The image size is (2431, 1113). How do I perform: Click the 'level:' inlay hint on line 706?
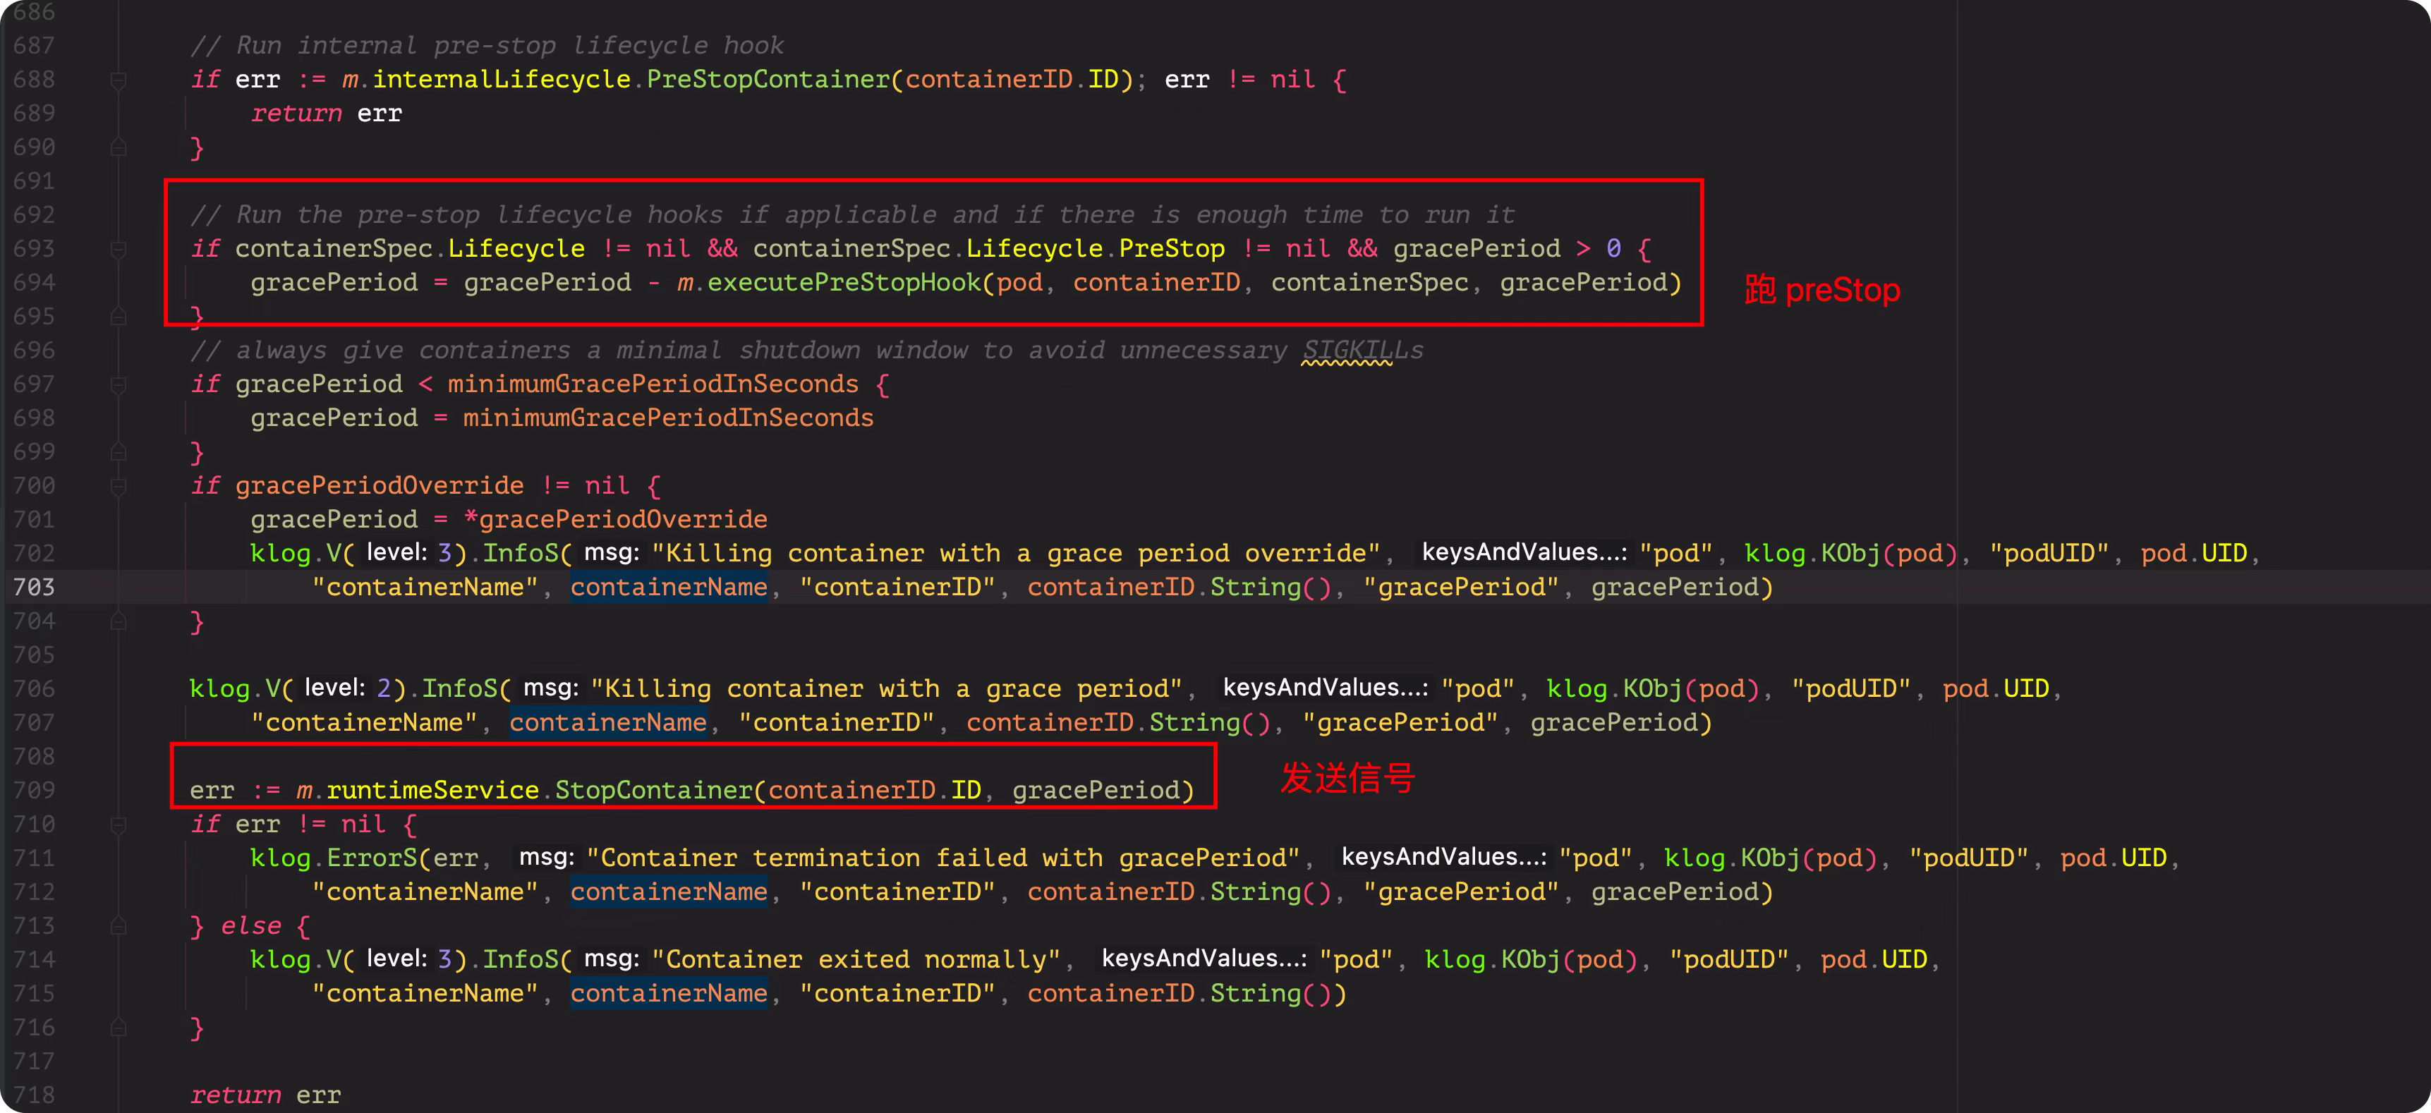pyautogui.click(x=334, y=688)
